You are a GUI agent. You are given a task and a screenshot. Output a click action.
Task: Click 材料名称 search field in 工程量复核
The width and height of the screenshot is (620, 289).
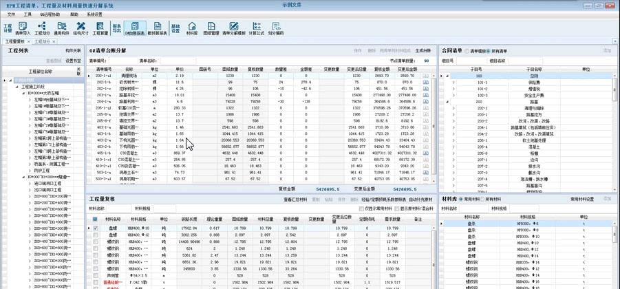click(x=118, y=208)
